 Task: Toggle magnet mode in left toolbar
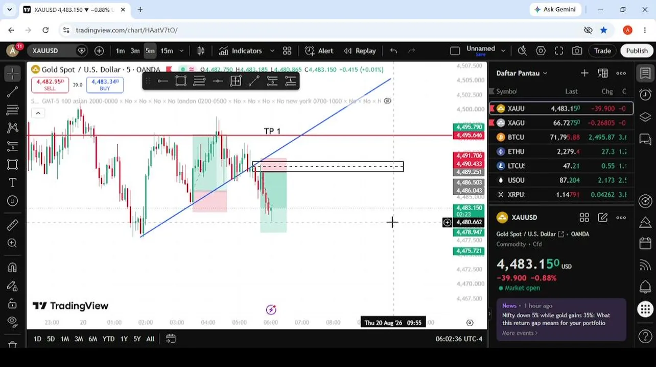(13, 267)
